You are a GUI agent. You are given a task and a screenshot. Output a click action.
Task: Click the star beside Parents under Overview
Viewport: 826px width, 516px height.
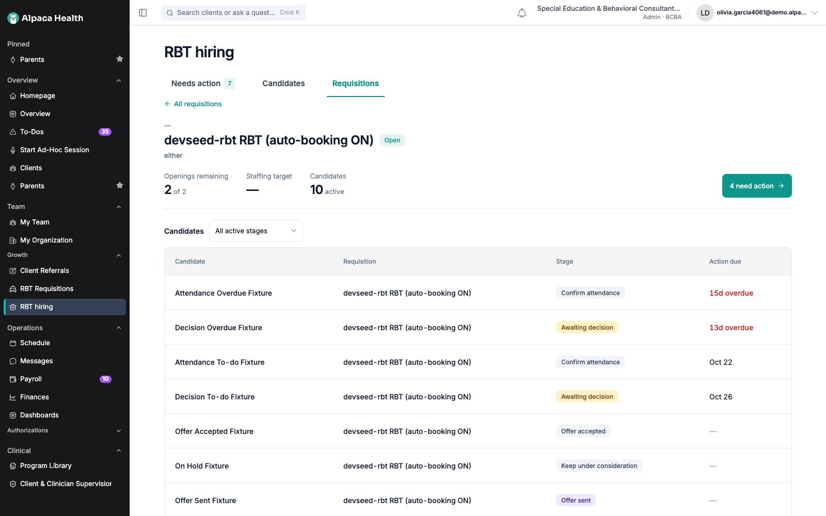point(120,185)
